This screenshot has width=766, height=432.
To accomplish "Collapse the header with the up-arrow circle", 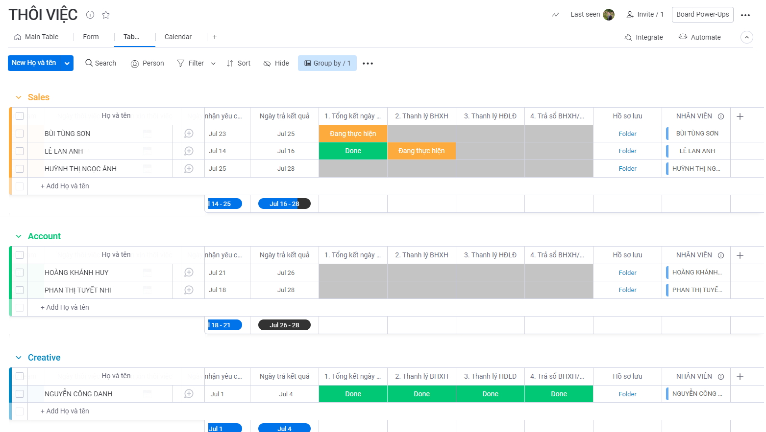I will pyautogui.click(x=746, y=37).
